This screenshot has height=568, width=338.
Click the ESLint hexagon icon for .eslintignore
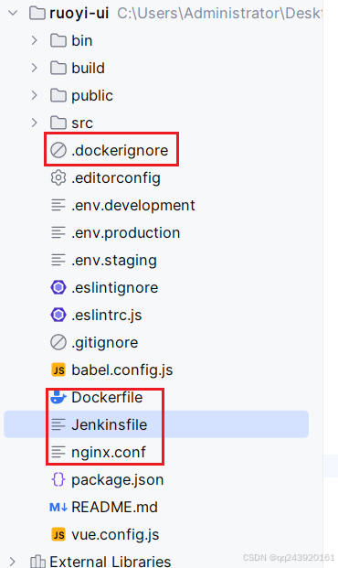point(58,287)
